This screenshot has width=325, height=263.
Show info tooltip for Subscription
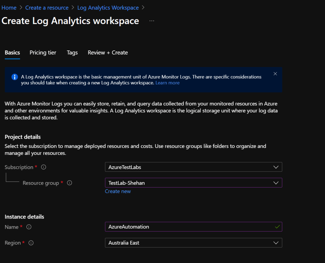(x=44, y=167)
